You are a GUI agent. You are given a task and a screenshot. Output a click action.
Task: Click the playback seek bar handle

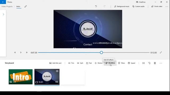pyautogui.click(x=101, y=53)
